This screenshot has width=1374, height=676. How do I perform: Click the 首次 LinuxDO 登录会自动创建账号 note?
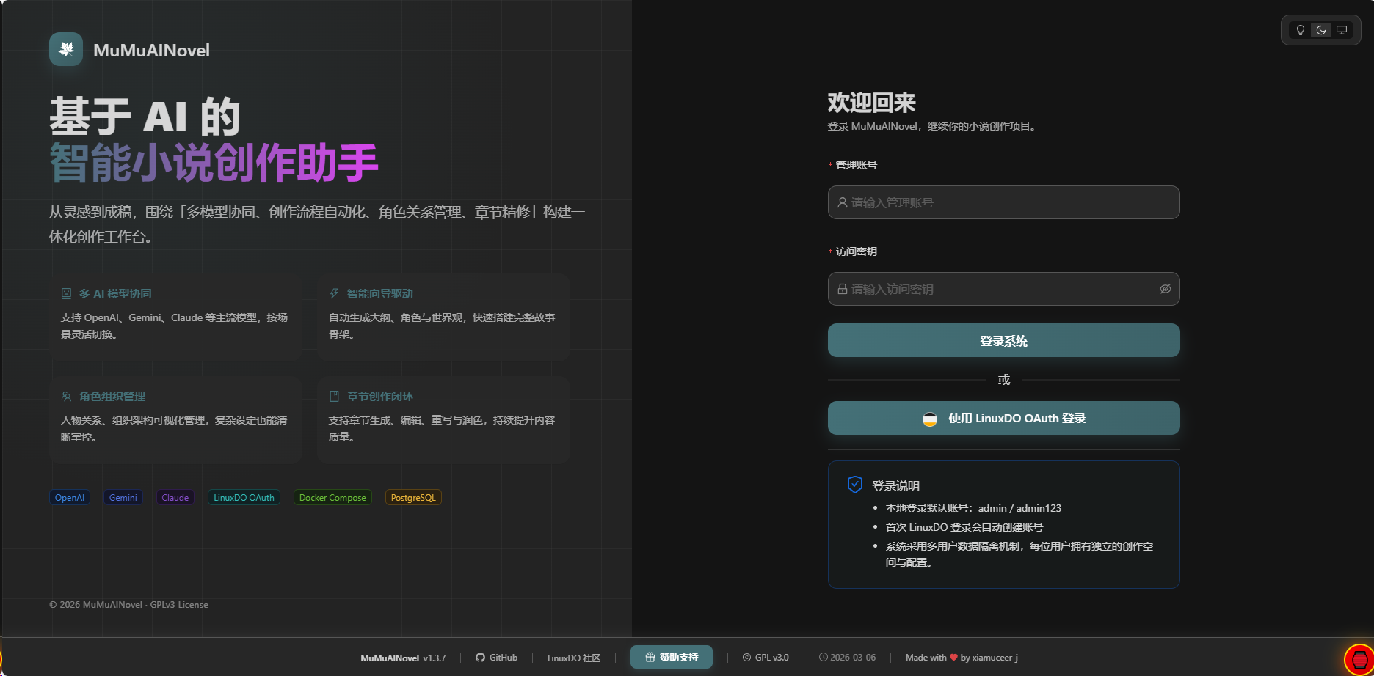964,527
